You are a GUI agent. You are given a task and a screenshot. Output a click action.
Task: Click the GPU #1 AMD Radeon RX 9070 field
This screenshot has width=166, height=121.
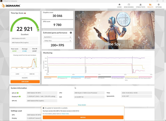(42, 93)
